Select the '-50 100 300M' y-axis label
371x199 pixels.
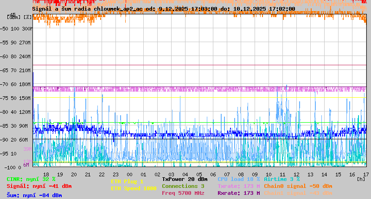(16, 29)
